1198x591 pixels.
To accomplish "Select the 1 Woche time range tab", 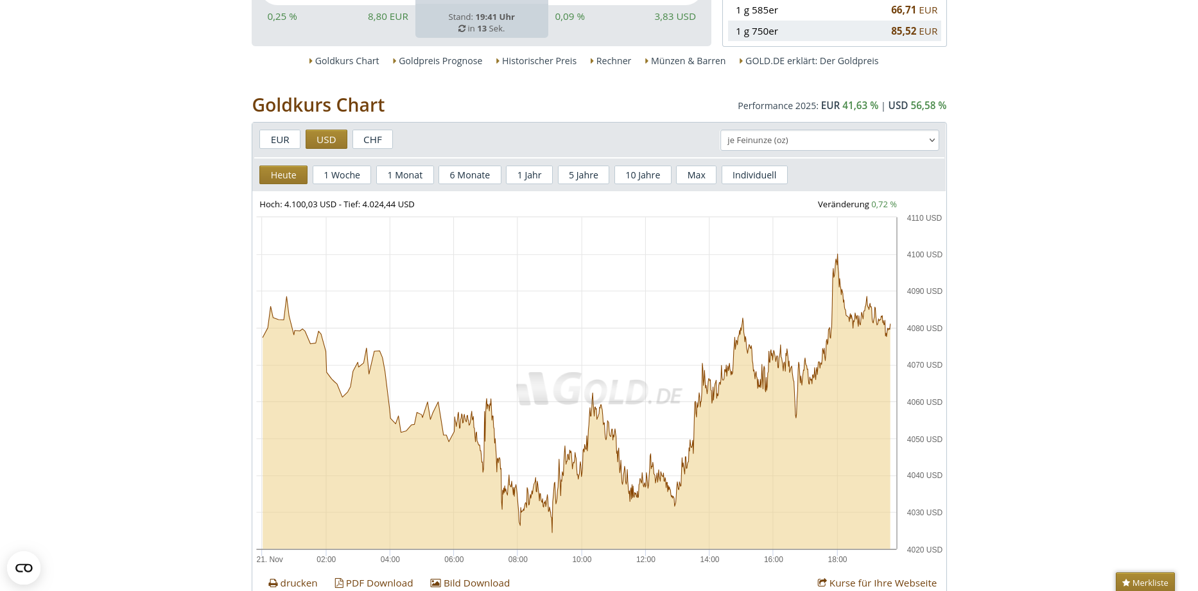I will [342, 175].
